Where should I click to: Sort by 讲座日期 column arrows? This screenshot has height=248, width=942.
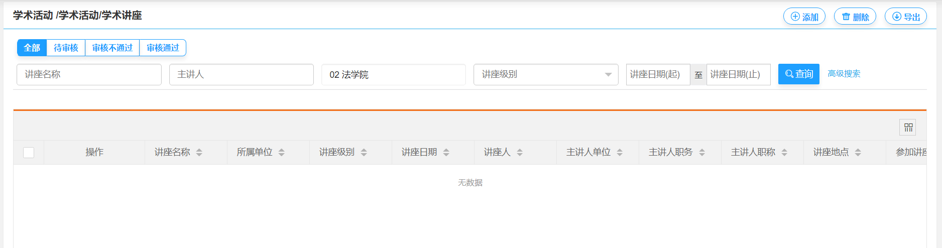click(446, 152)
